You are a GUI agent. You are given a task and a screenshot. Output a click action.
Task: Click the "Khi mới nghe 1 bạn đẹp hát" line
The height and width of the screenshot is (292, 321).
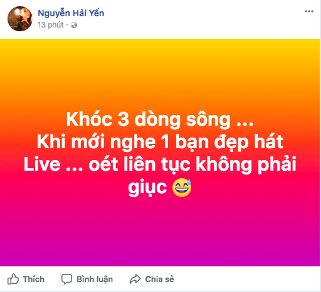160,142
